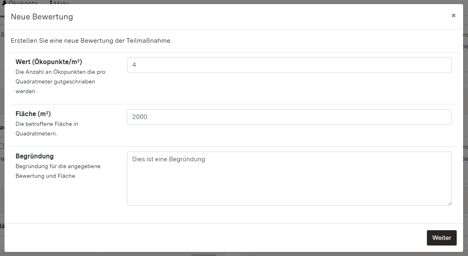Click the bold "Begründung" label
The image size is (468, 256).
[x=35, y=156]
